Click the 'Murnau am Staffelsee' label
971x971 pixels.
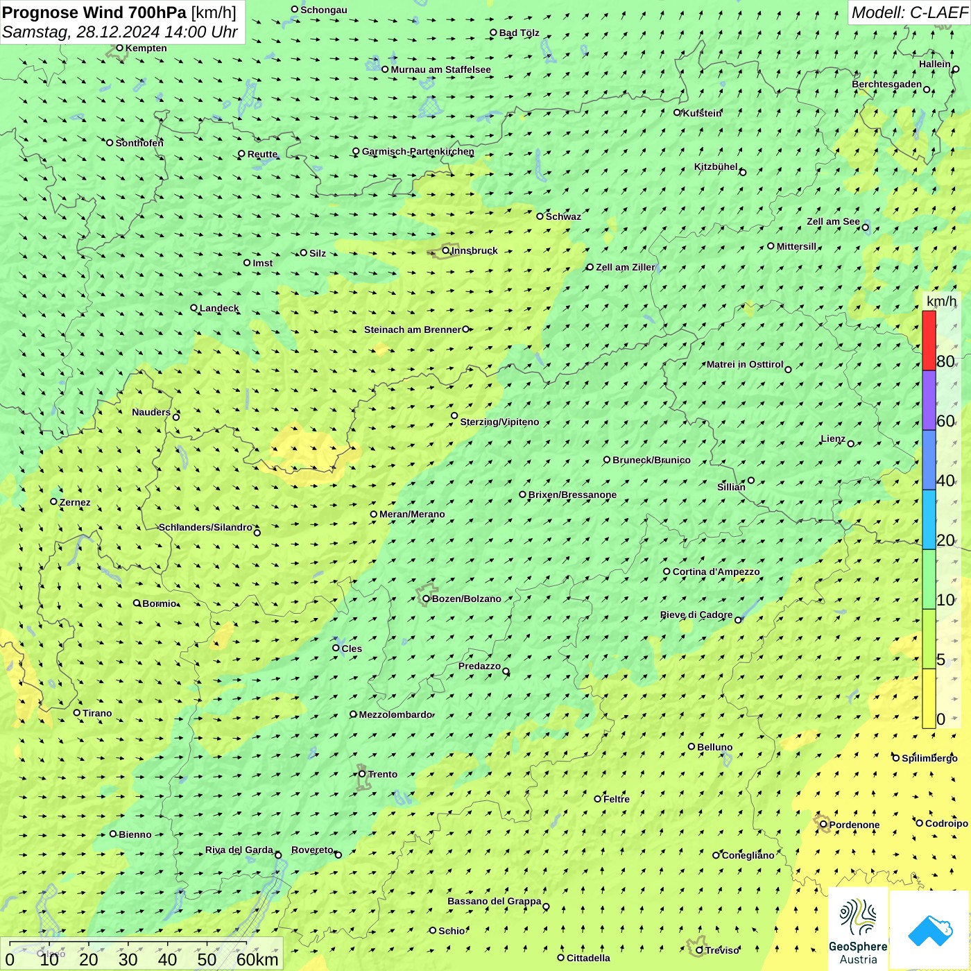(440, 69)
